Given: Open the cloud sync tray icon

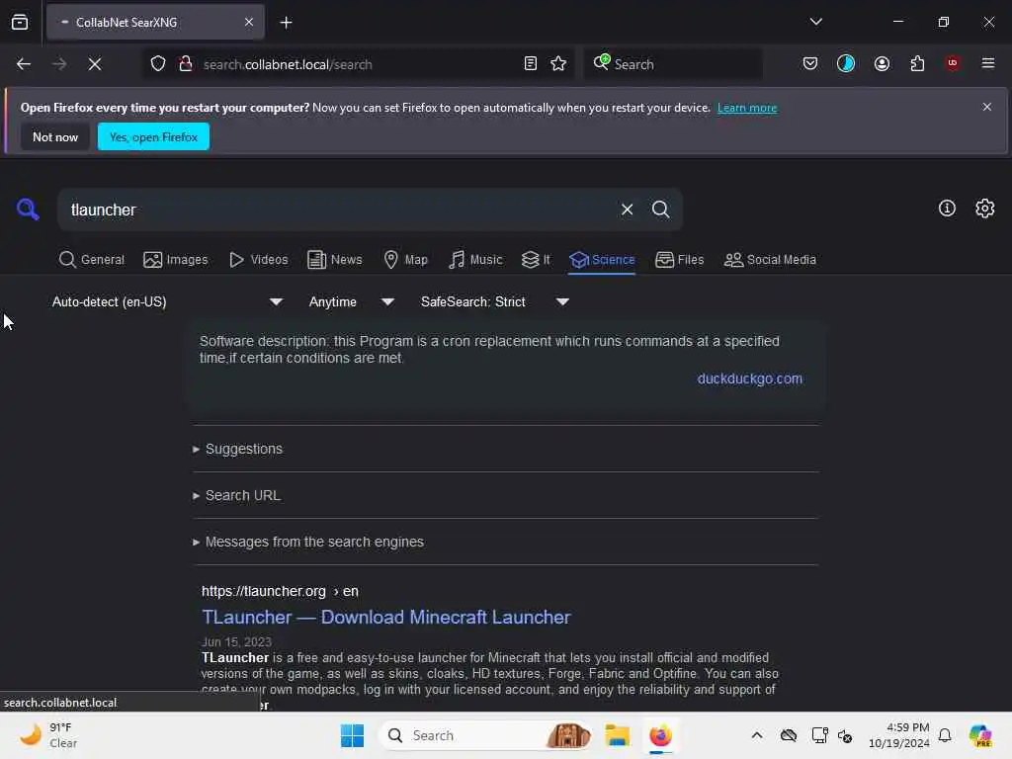Looking at the screenshot, I should click(x=788, y=735).
